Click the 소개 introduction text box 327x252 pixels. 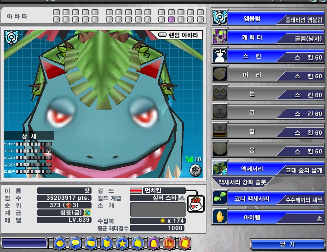158,209
